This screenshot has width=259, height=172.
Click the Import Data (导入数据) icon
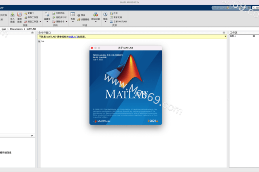click(x=13, y=15)
